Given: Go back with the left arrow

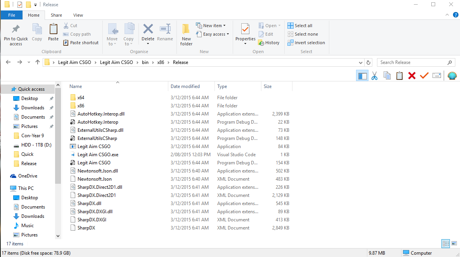Looking at the screenshot, I should click(8, 62).
